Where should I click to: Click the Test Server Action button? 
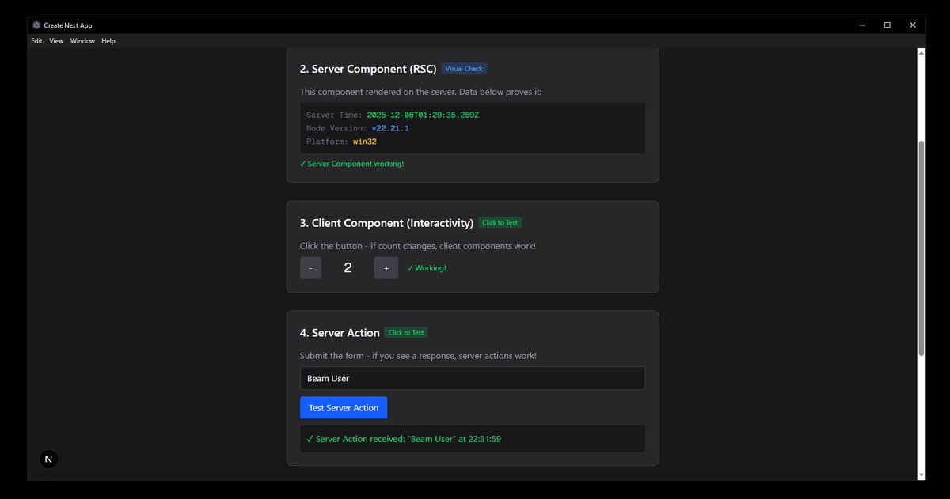point(344,407)
